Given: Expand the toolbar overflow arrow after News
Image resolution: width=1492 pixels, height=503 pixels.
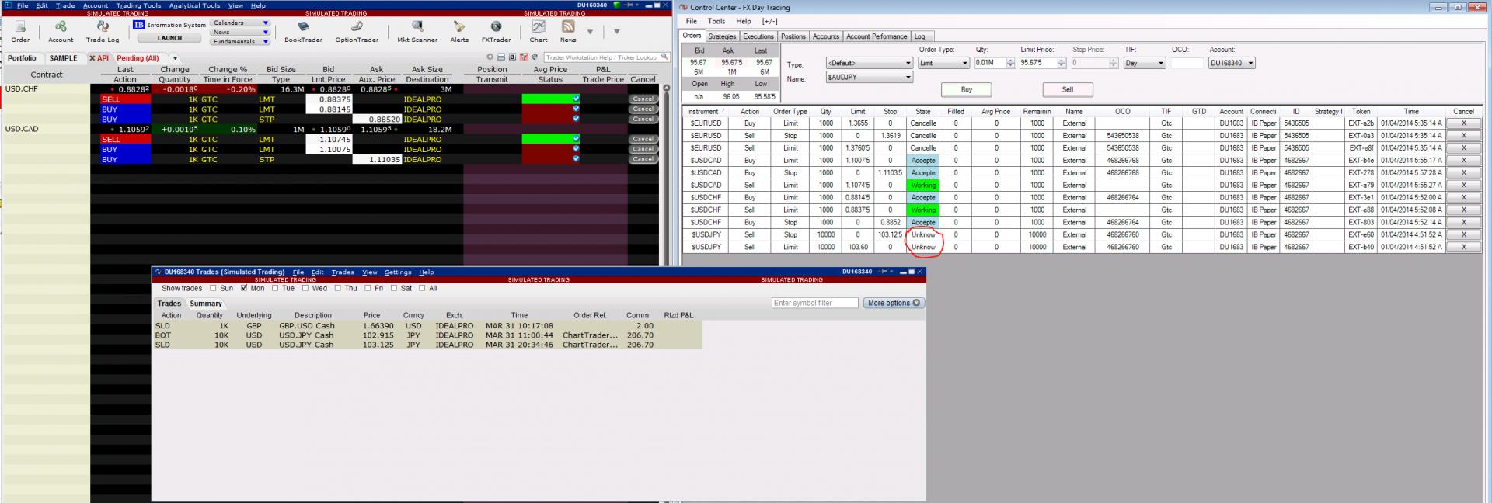Looking at the screenshot, I should coord(590,32).
